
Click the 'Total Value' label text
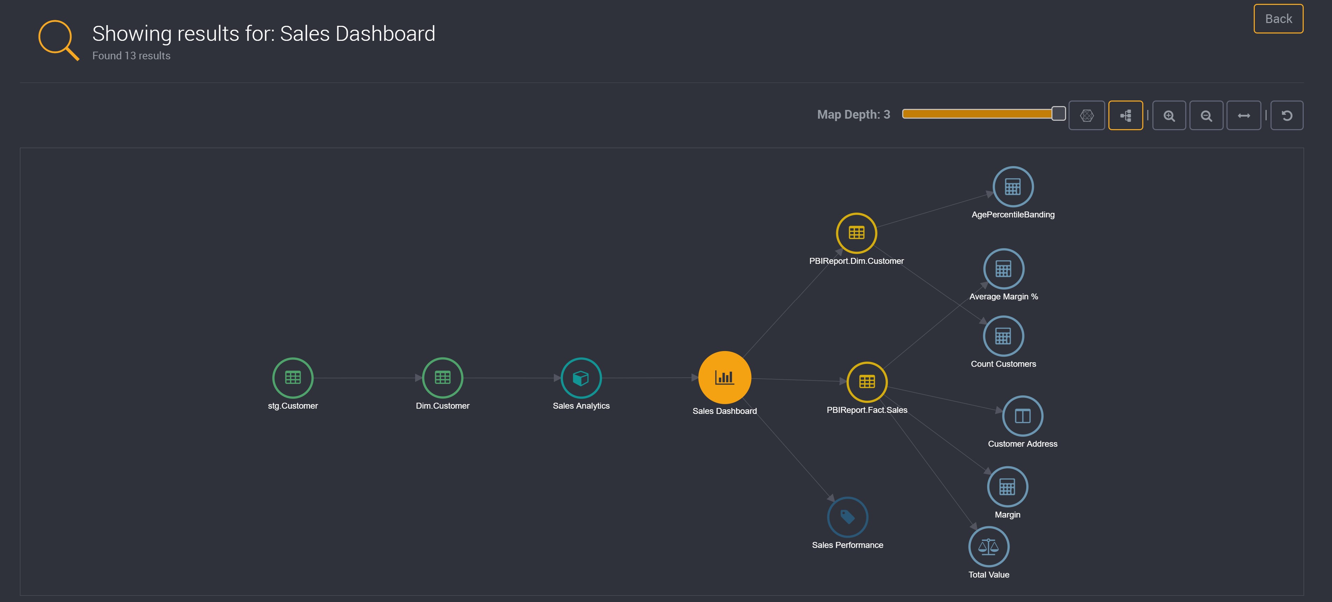tap(989, 575)
